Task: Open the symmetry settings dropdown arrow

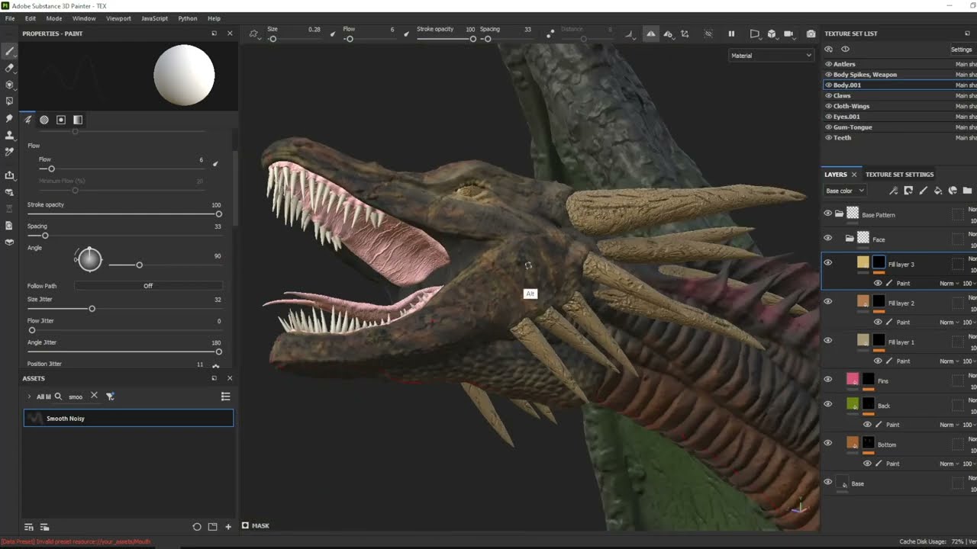Action: pyautogui.click(x=670, y=34)
